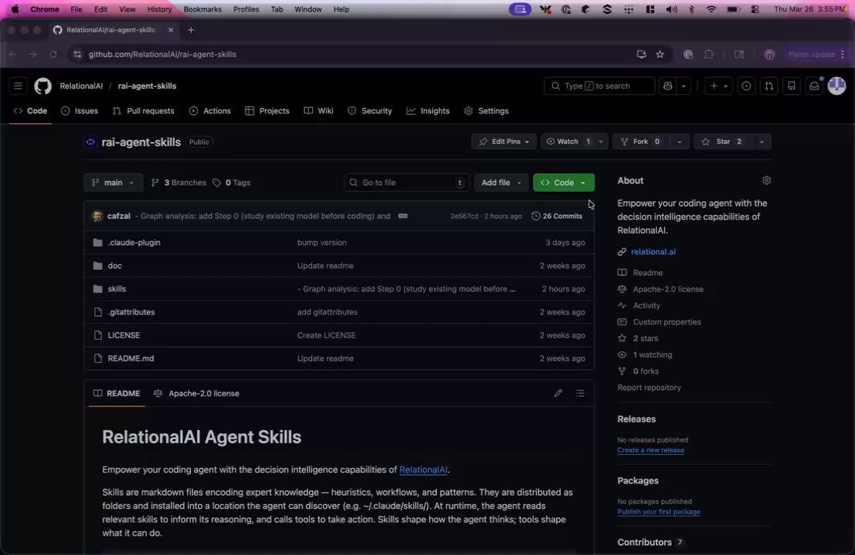Expand the Add file dropdown
Image resolution: width=855 pixels, height=555 pixels.
[x=501, y=182]
